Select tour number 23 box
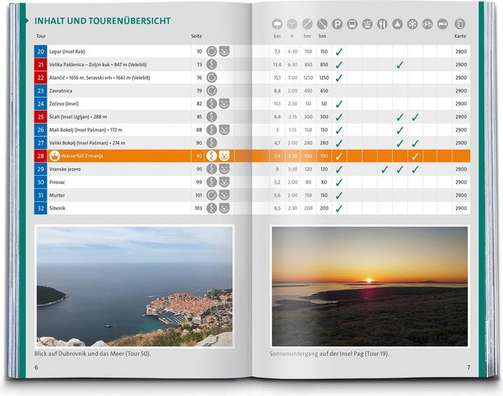The height and width of the screenshot is (396, 503). click(x=41, y=91)
